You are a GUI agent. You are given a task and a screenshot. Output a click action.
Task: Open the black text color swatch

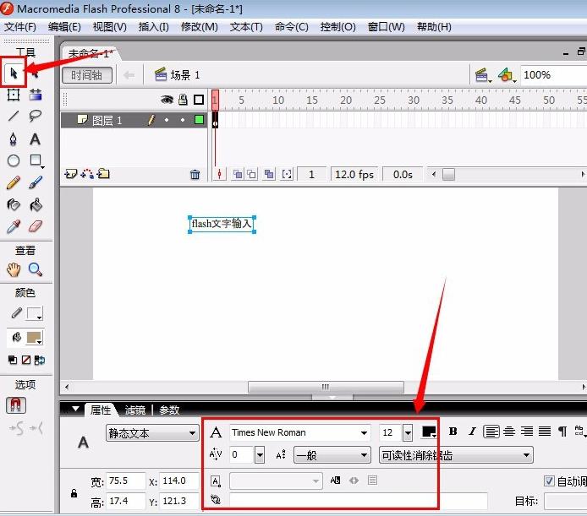tap(429, 432)
